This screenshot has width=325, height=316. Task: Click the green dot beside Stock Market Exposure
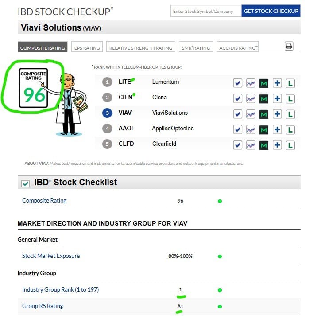pyautogui.click(x=220, y=257)
